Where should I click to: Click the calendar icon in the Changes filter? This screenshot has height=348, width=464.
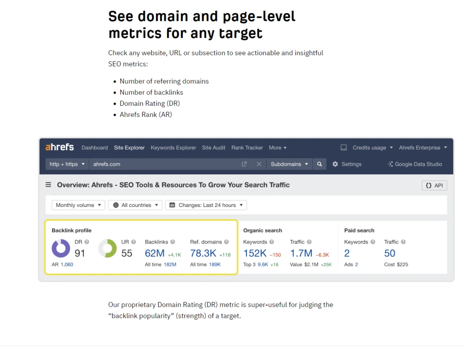172,205
